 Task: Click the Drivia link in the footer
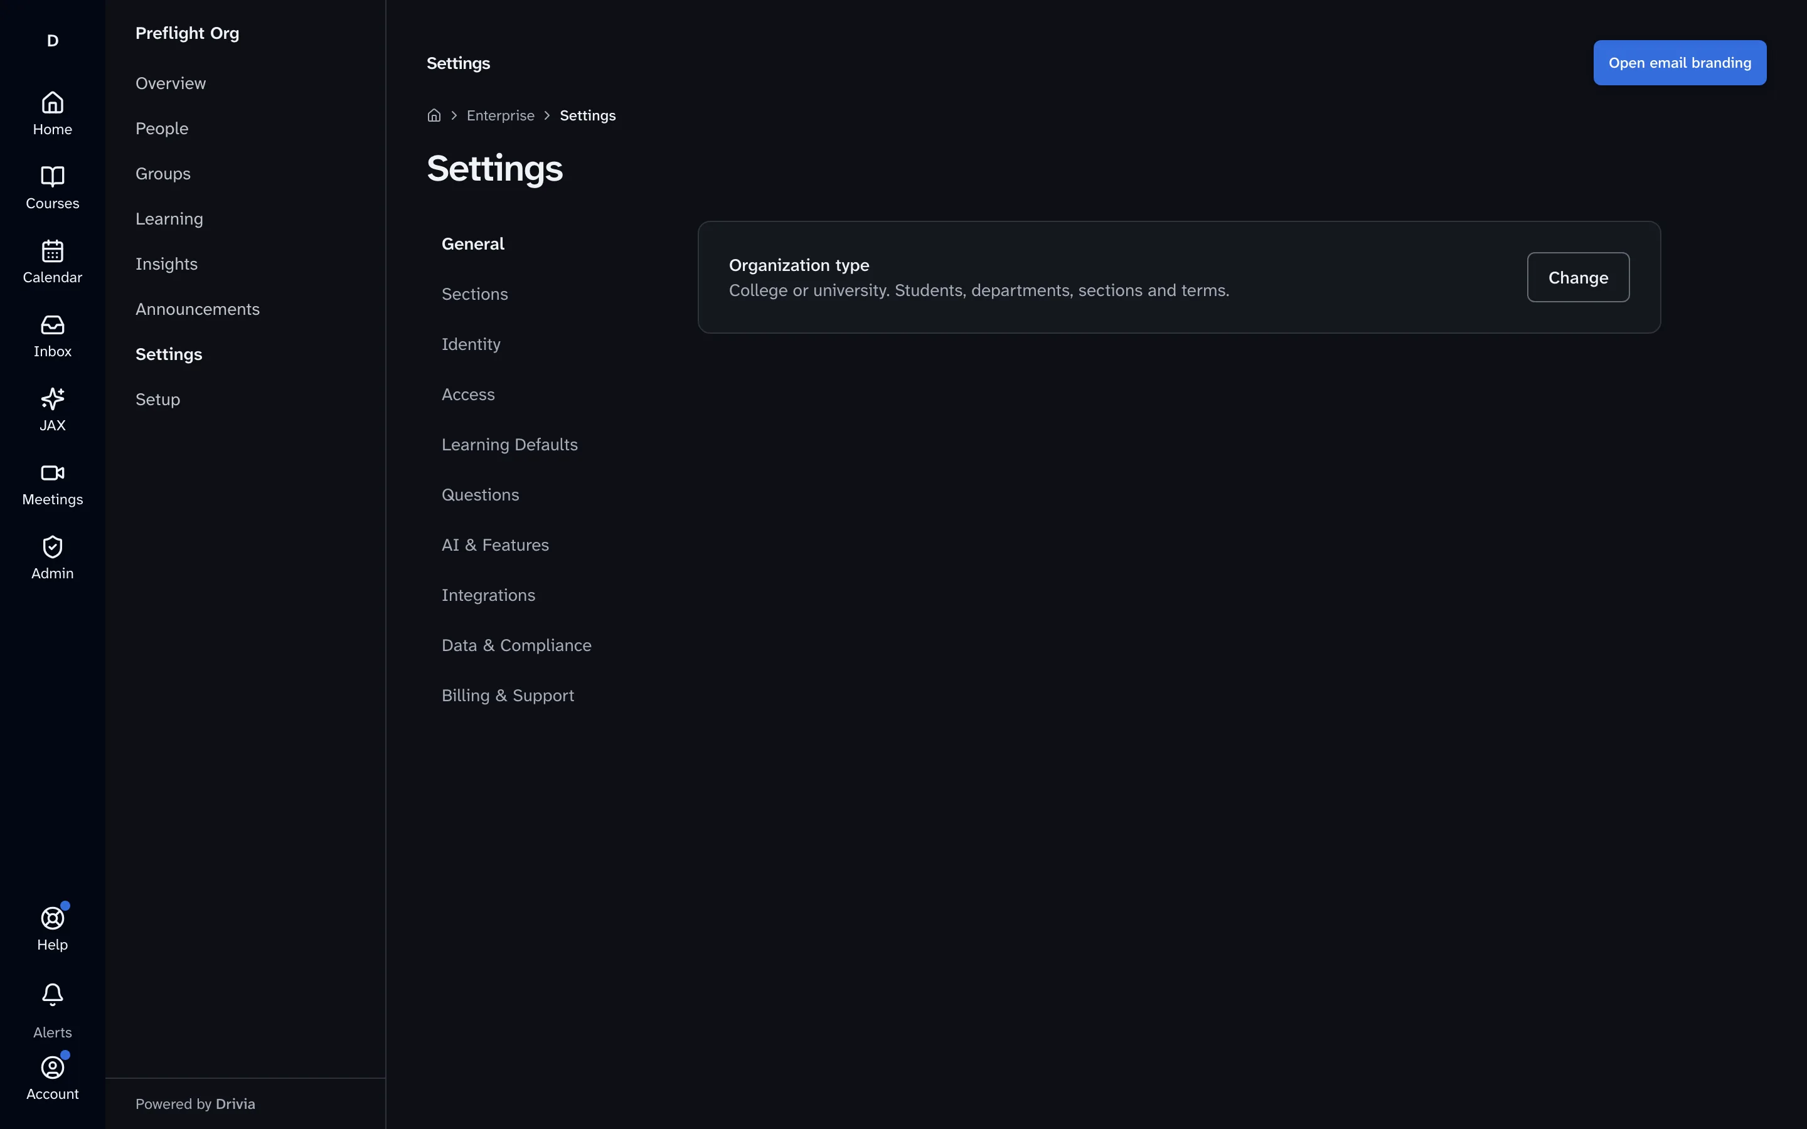(235, 1104)
